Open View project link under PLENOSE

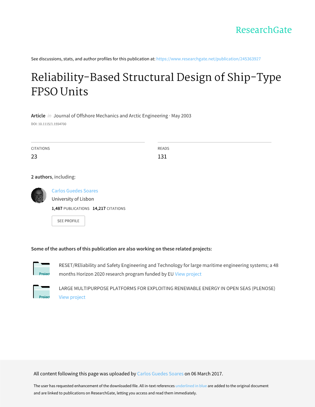coord(72,297)
